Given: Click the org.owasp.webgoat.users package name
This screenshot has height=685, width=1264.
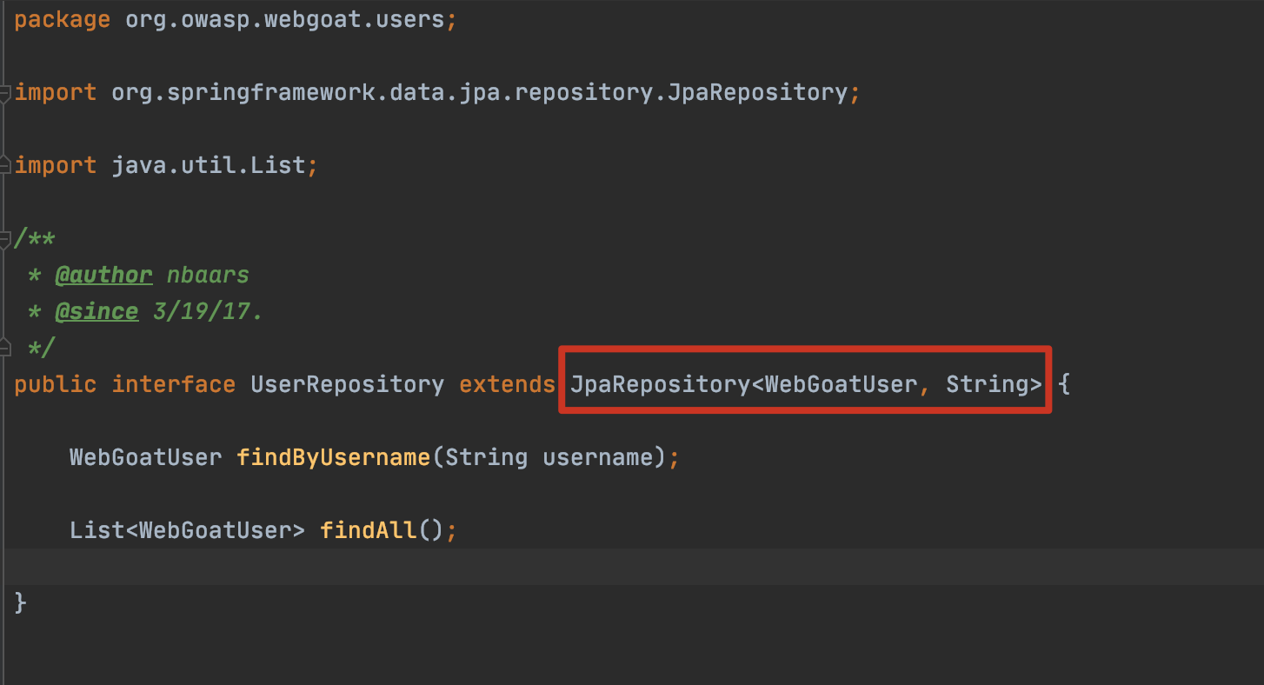Looking at the screenshot, I should (x=285, y=19).
